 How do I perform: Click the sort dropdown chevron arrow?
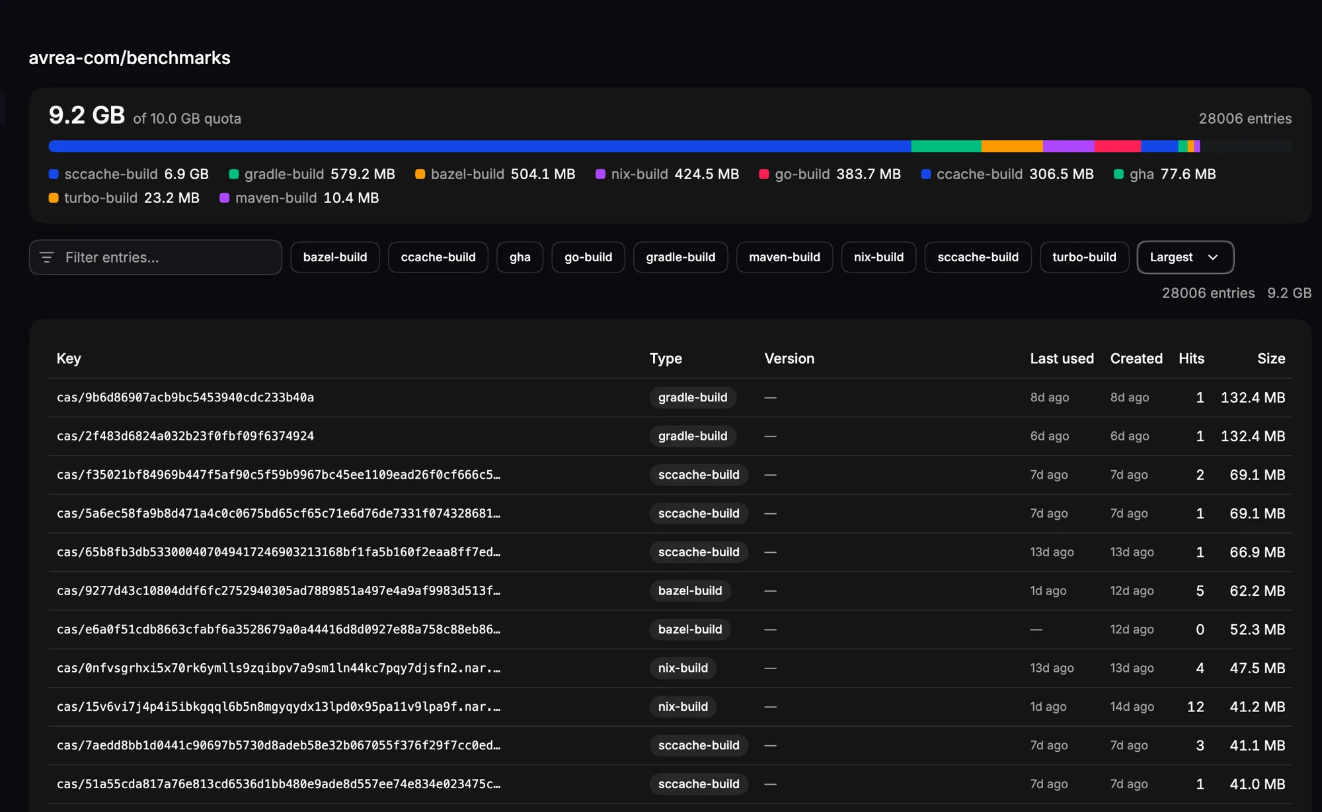[x=1213, y=257]
